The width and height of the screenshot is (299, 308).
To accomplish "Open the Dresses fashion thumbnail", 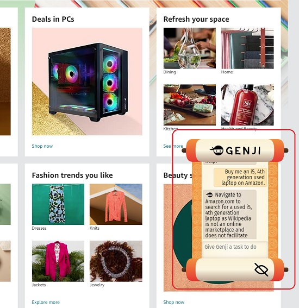I will pos(58,204).
